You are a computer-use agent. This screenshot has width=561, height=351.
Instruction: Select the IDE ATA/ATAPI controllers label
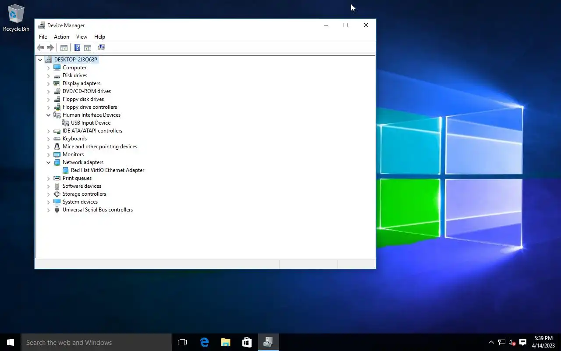click(x=92, y=131)
